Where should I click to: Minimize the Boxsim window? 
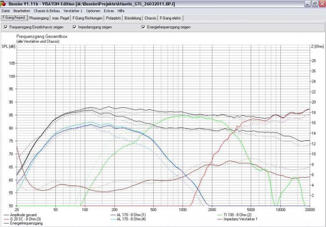pos(308,4)
